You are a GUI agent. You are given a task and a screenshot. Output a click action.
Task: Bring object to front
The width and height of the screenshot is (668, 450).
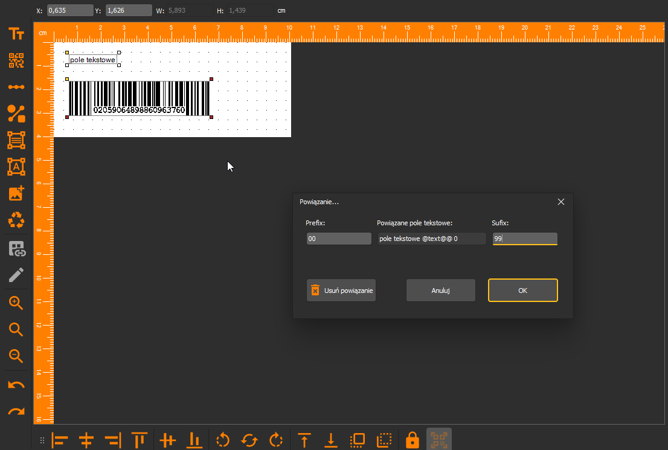pos(358,440)
